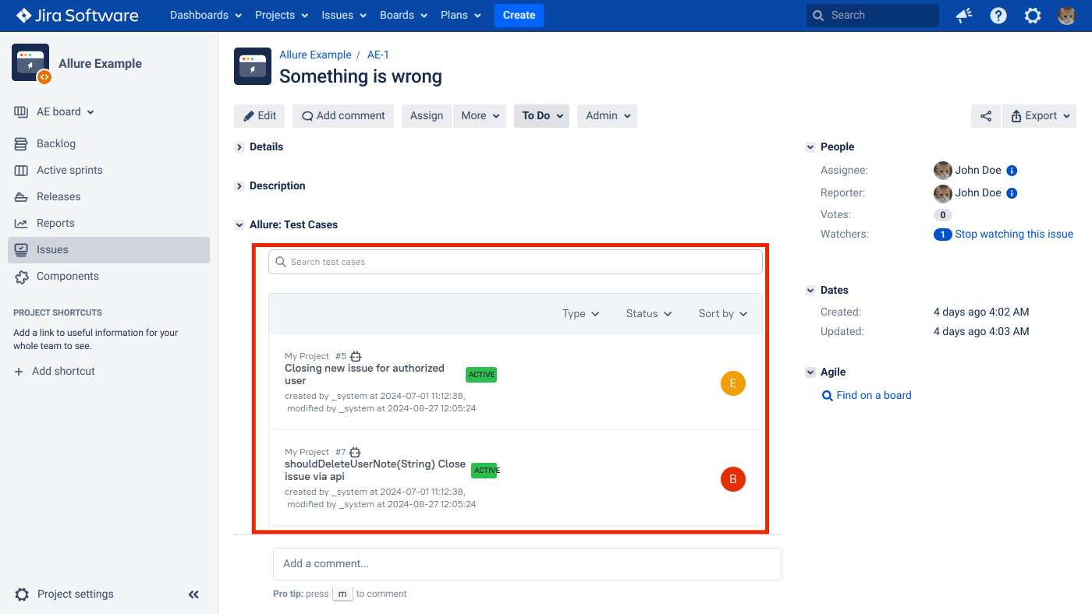Image resolution: width=1092 pixels, height=614 pixels.
Task: Click the automated robot icon on #7
Action: pyautogui.click(x=355, y=452)
